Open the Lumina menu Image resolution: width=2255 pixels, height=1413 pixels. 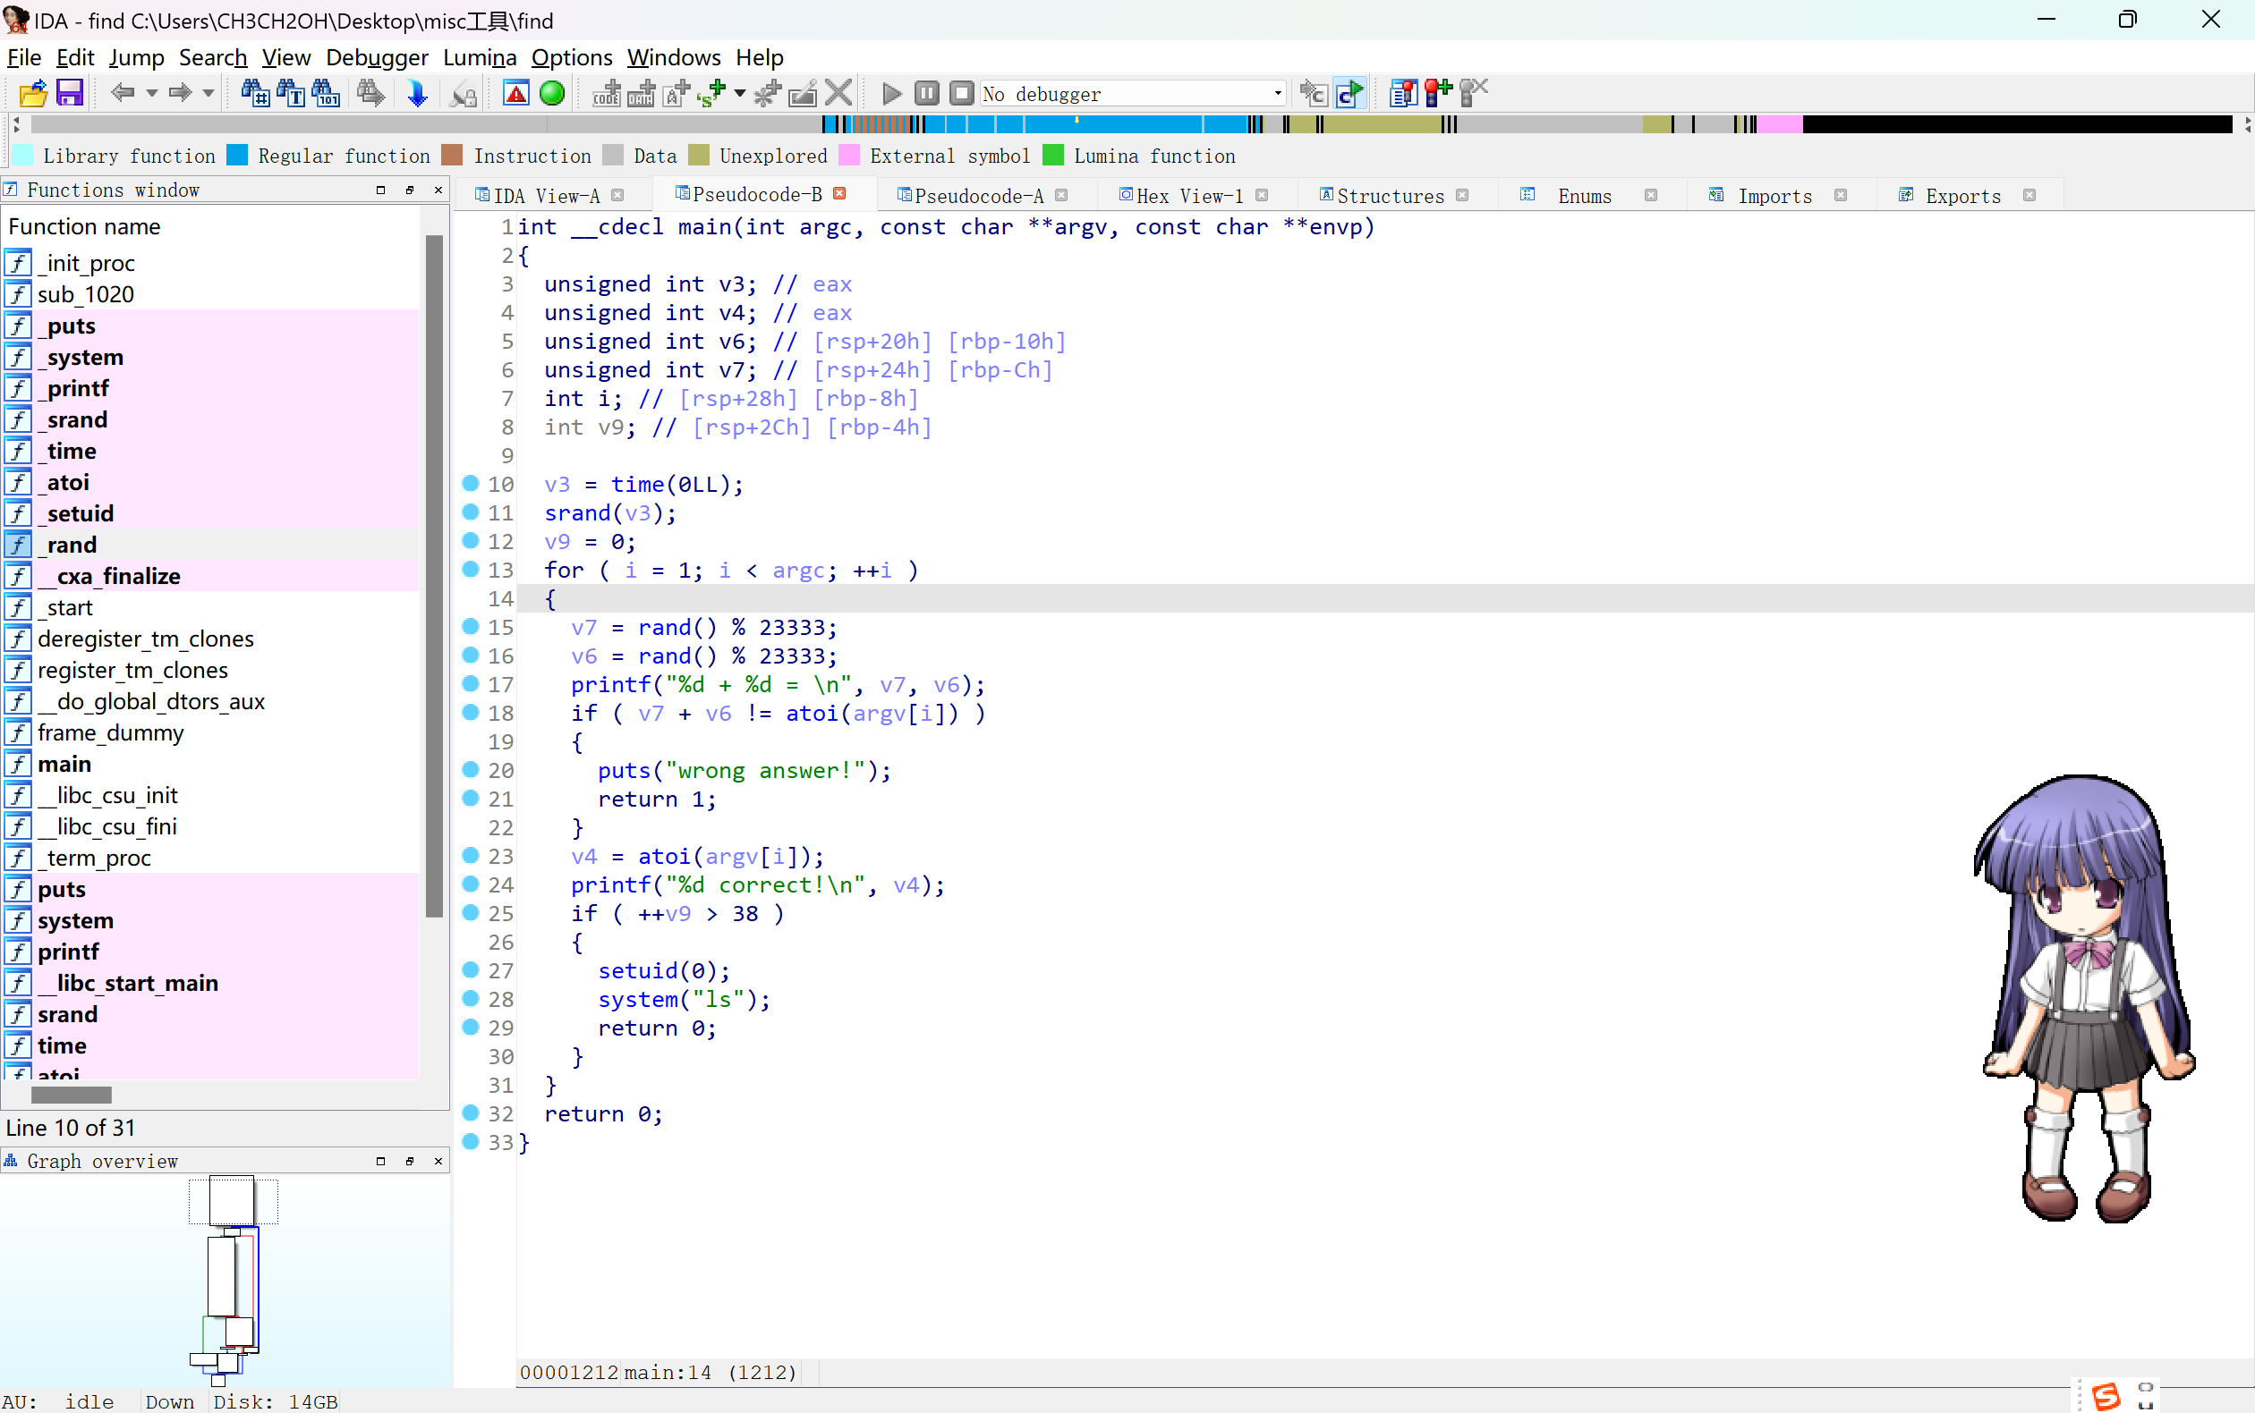point(480,58)
